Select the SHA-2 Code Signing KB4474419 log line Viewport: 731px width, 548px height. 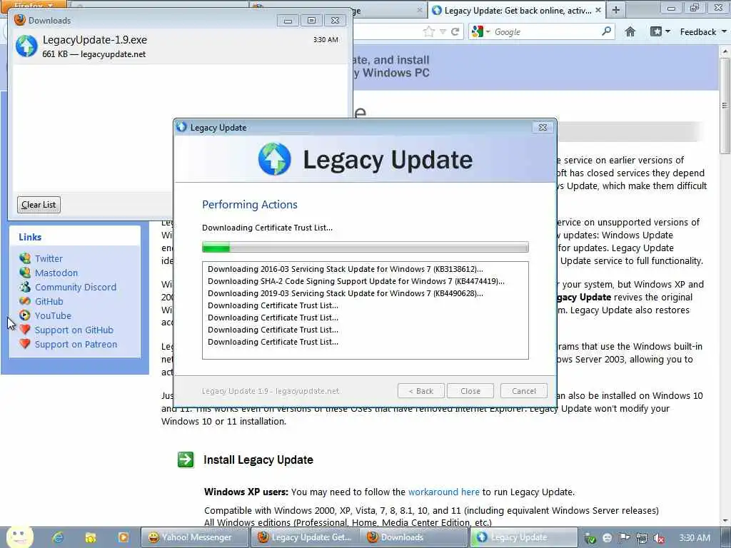click(x=356, y=281)
